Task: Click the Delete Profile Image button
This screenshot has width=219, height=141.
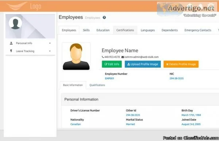Action: [x=181, y=64]
